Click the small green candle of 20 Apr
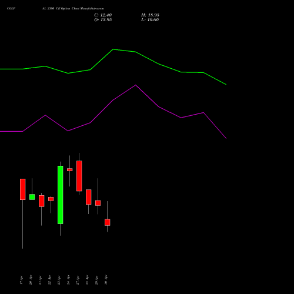The width and height of the screenshot is (294, 294). [32, 197]
